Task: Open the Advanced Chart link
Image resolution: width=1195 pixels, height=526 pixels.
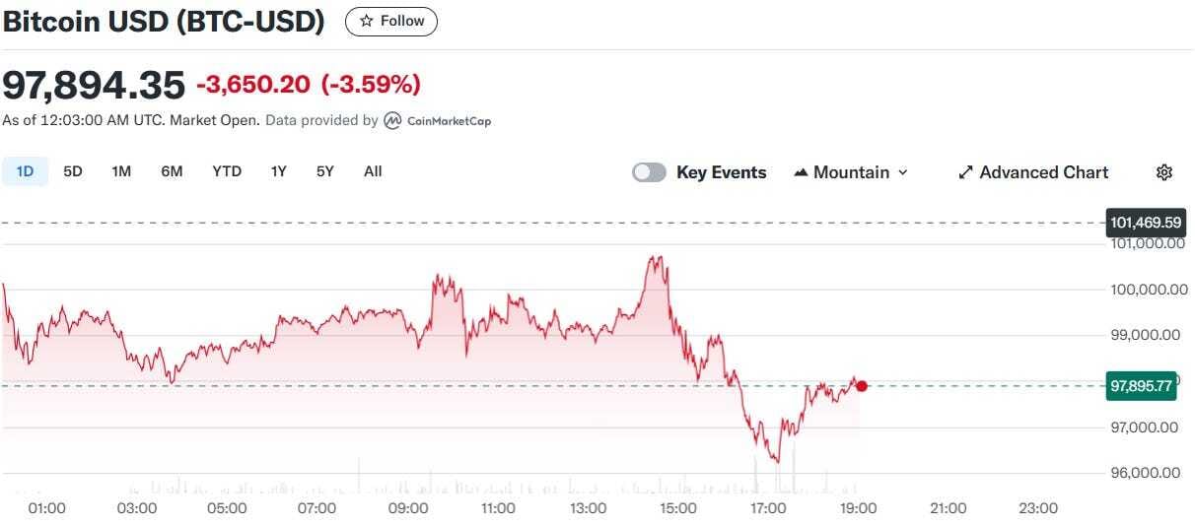Action: click(x=1033, y=172)
